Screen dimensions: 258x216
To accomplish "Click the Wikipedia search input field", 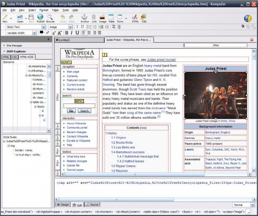I will coord(79,106).
